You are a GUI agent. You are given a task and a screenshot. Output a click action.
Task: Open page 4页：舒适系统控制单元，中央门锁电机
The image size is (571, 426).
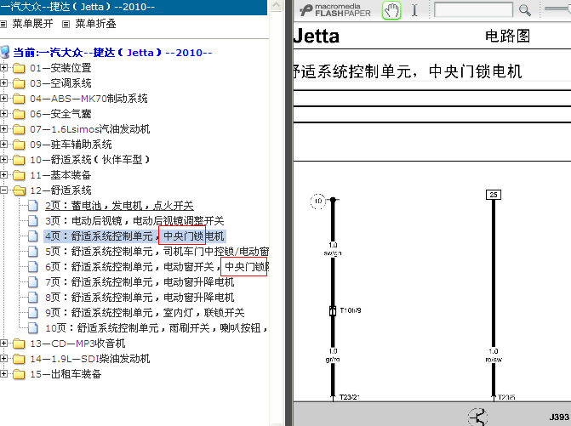point(134,236)
